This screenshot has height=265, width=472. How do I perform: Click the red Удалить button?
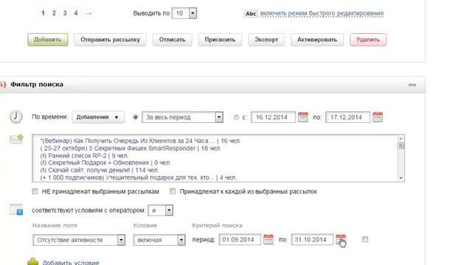[x=368, y=40]
